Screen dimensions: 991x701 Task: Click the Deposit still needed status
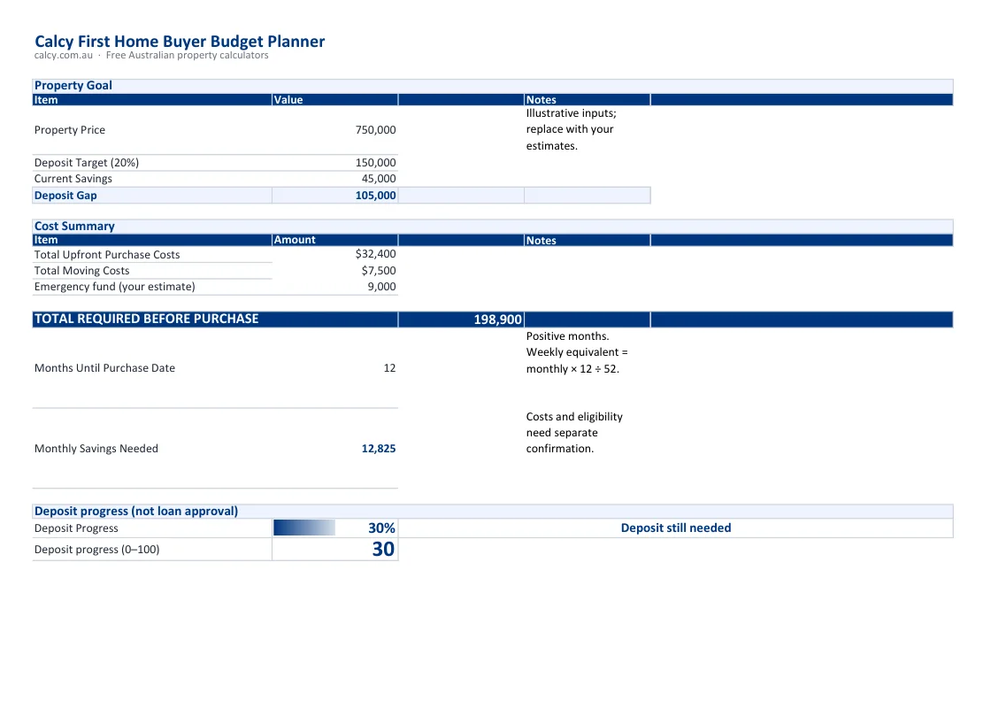(x=676, y=528)
